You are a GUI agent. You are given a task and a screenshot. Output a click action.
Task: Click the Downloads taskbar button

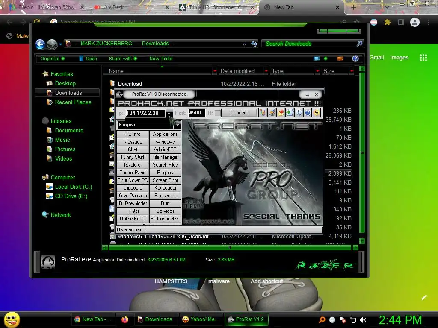[x=155, y=319]
